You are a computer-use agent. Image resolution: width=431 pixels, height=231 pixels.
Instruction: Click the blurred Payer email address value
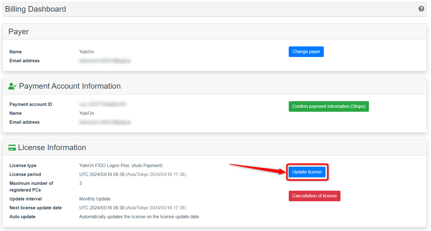click(105, 61)
